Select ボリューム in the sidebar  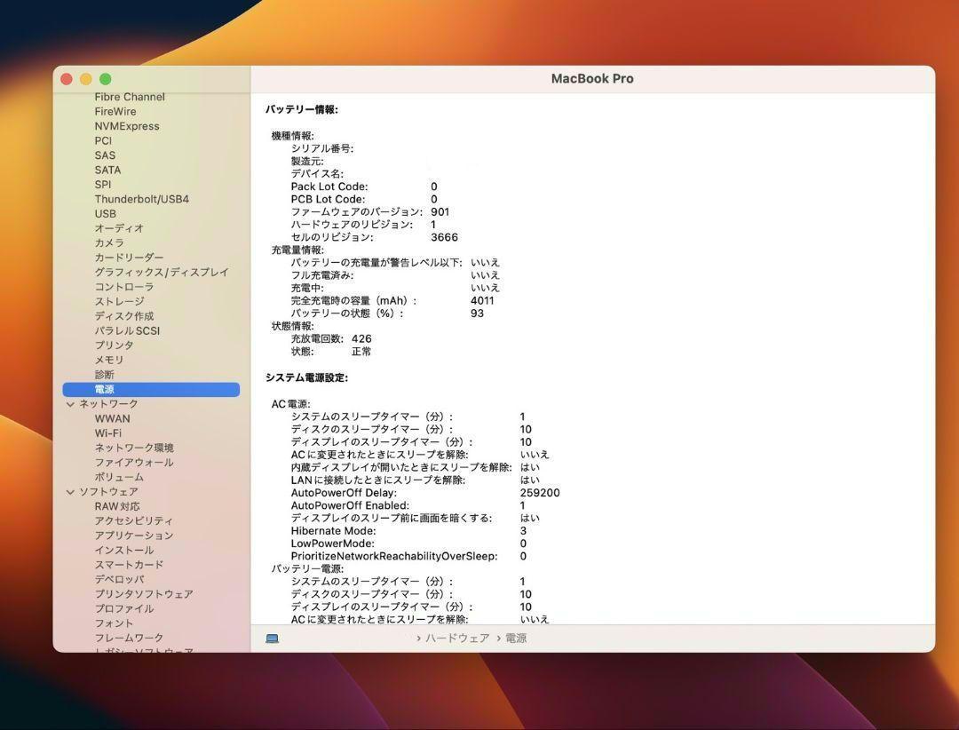pos(119,477)
